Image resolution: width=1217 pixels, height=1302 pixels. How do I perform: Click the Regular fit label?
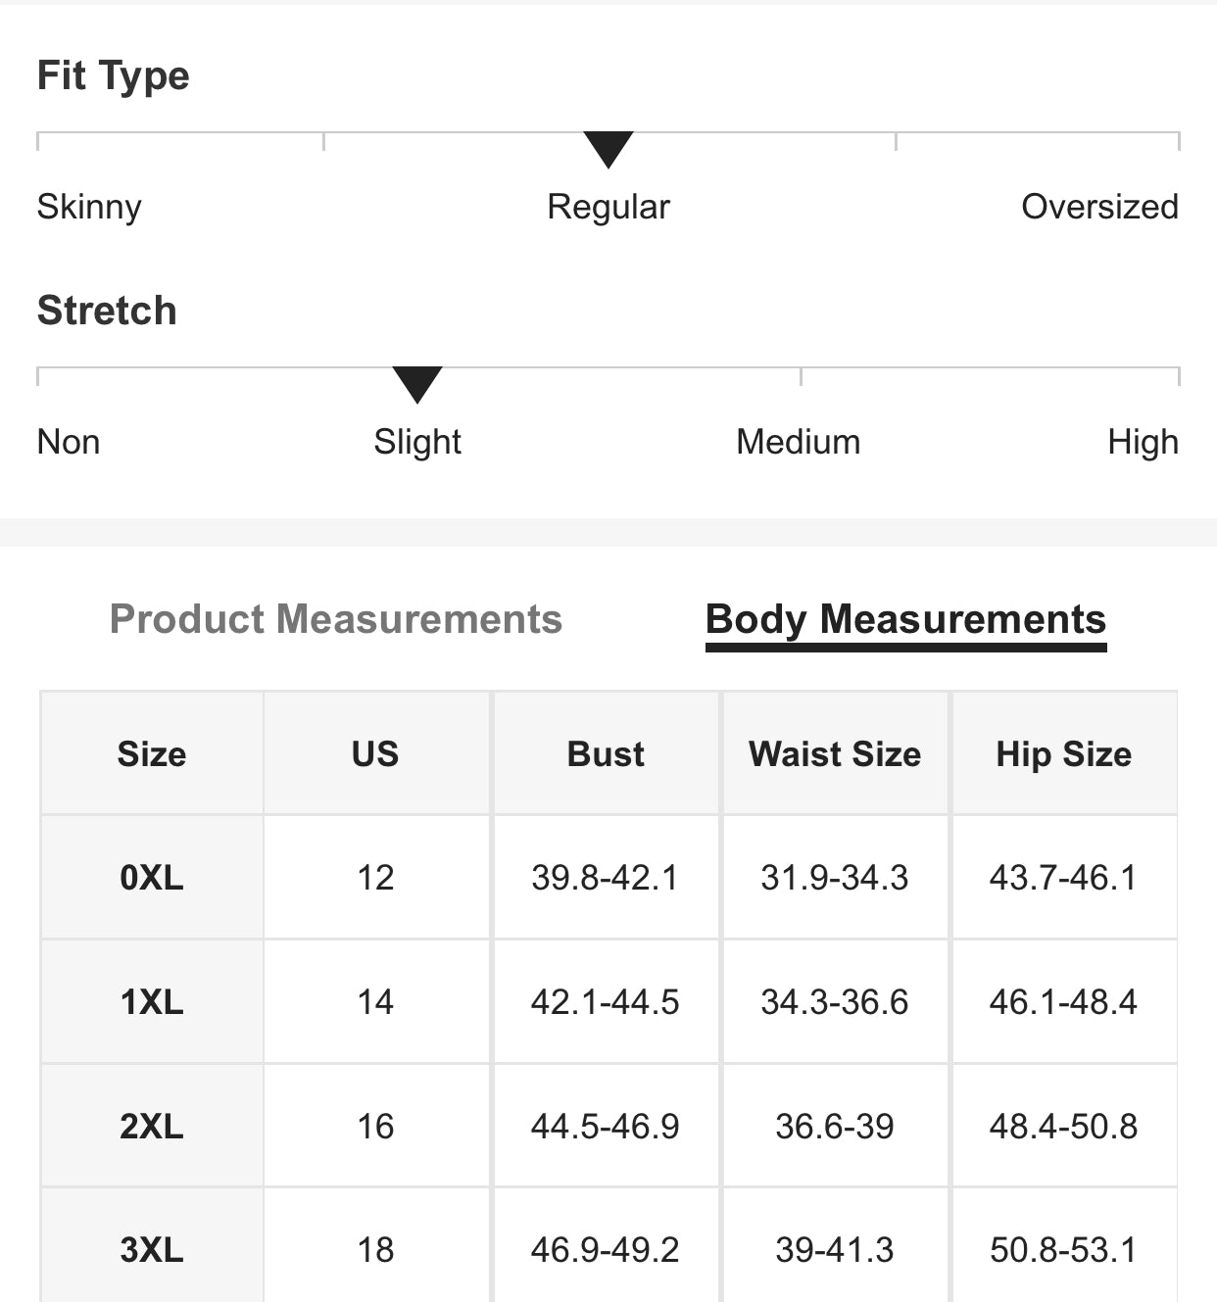tap(608, 207)
